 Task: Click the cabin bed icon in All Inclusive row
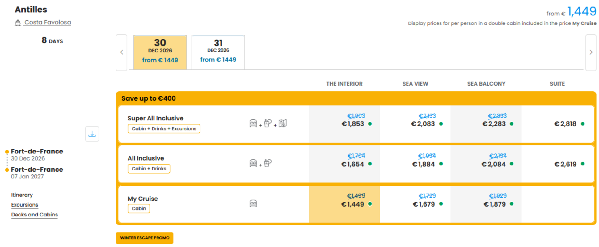(x=253, y=163)
